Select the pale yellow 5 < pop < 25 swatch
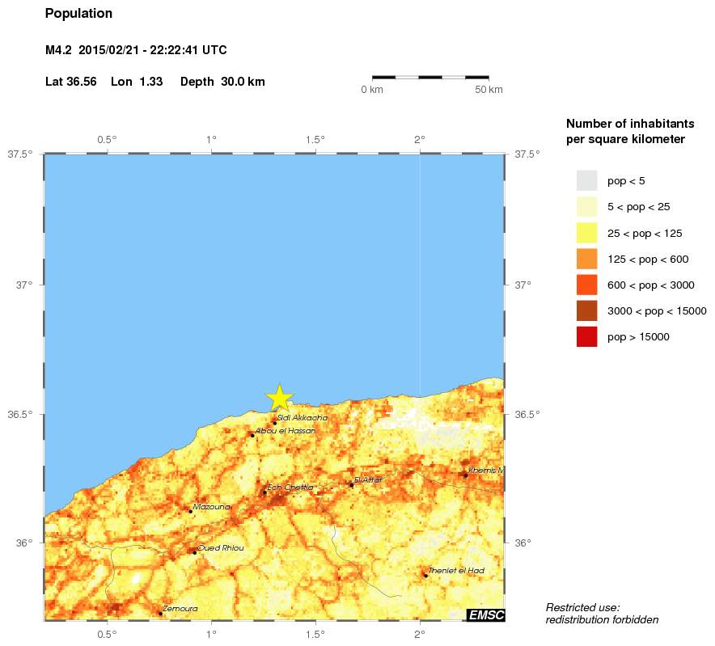The height and width of the screenshot is (646, 715). tap(586, 206)
